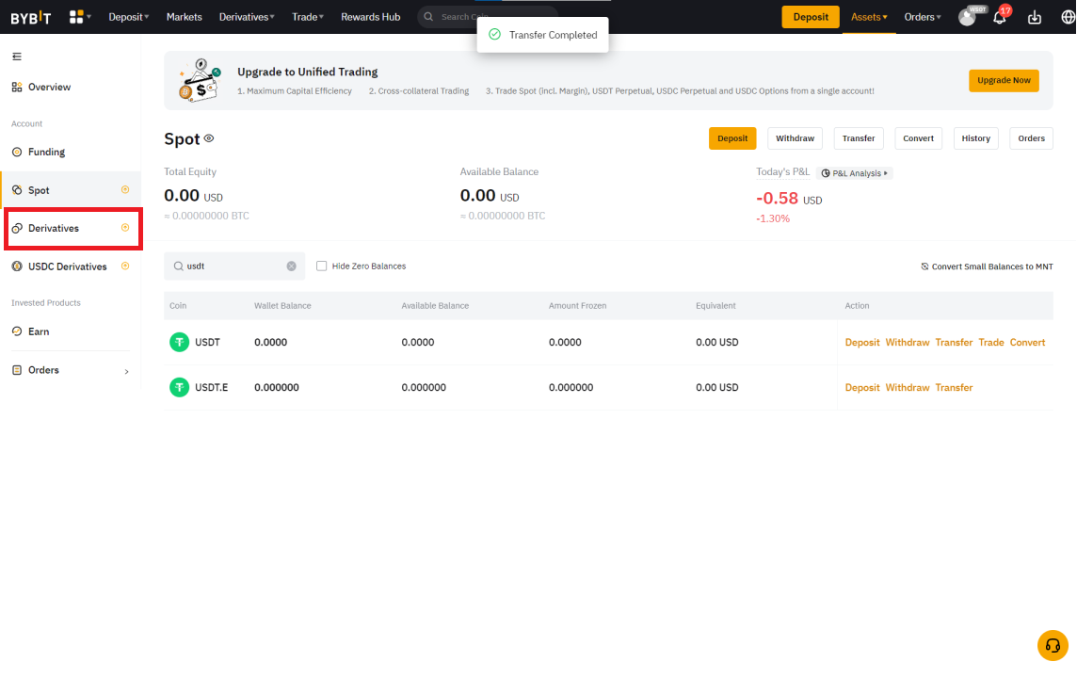Click the Spot Transfer button
Screen dimensions: 1077x678
click(859, 138)
